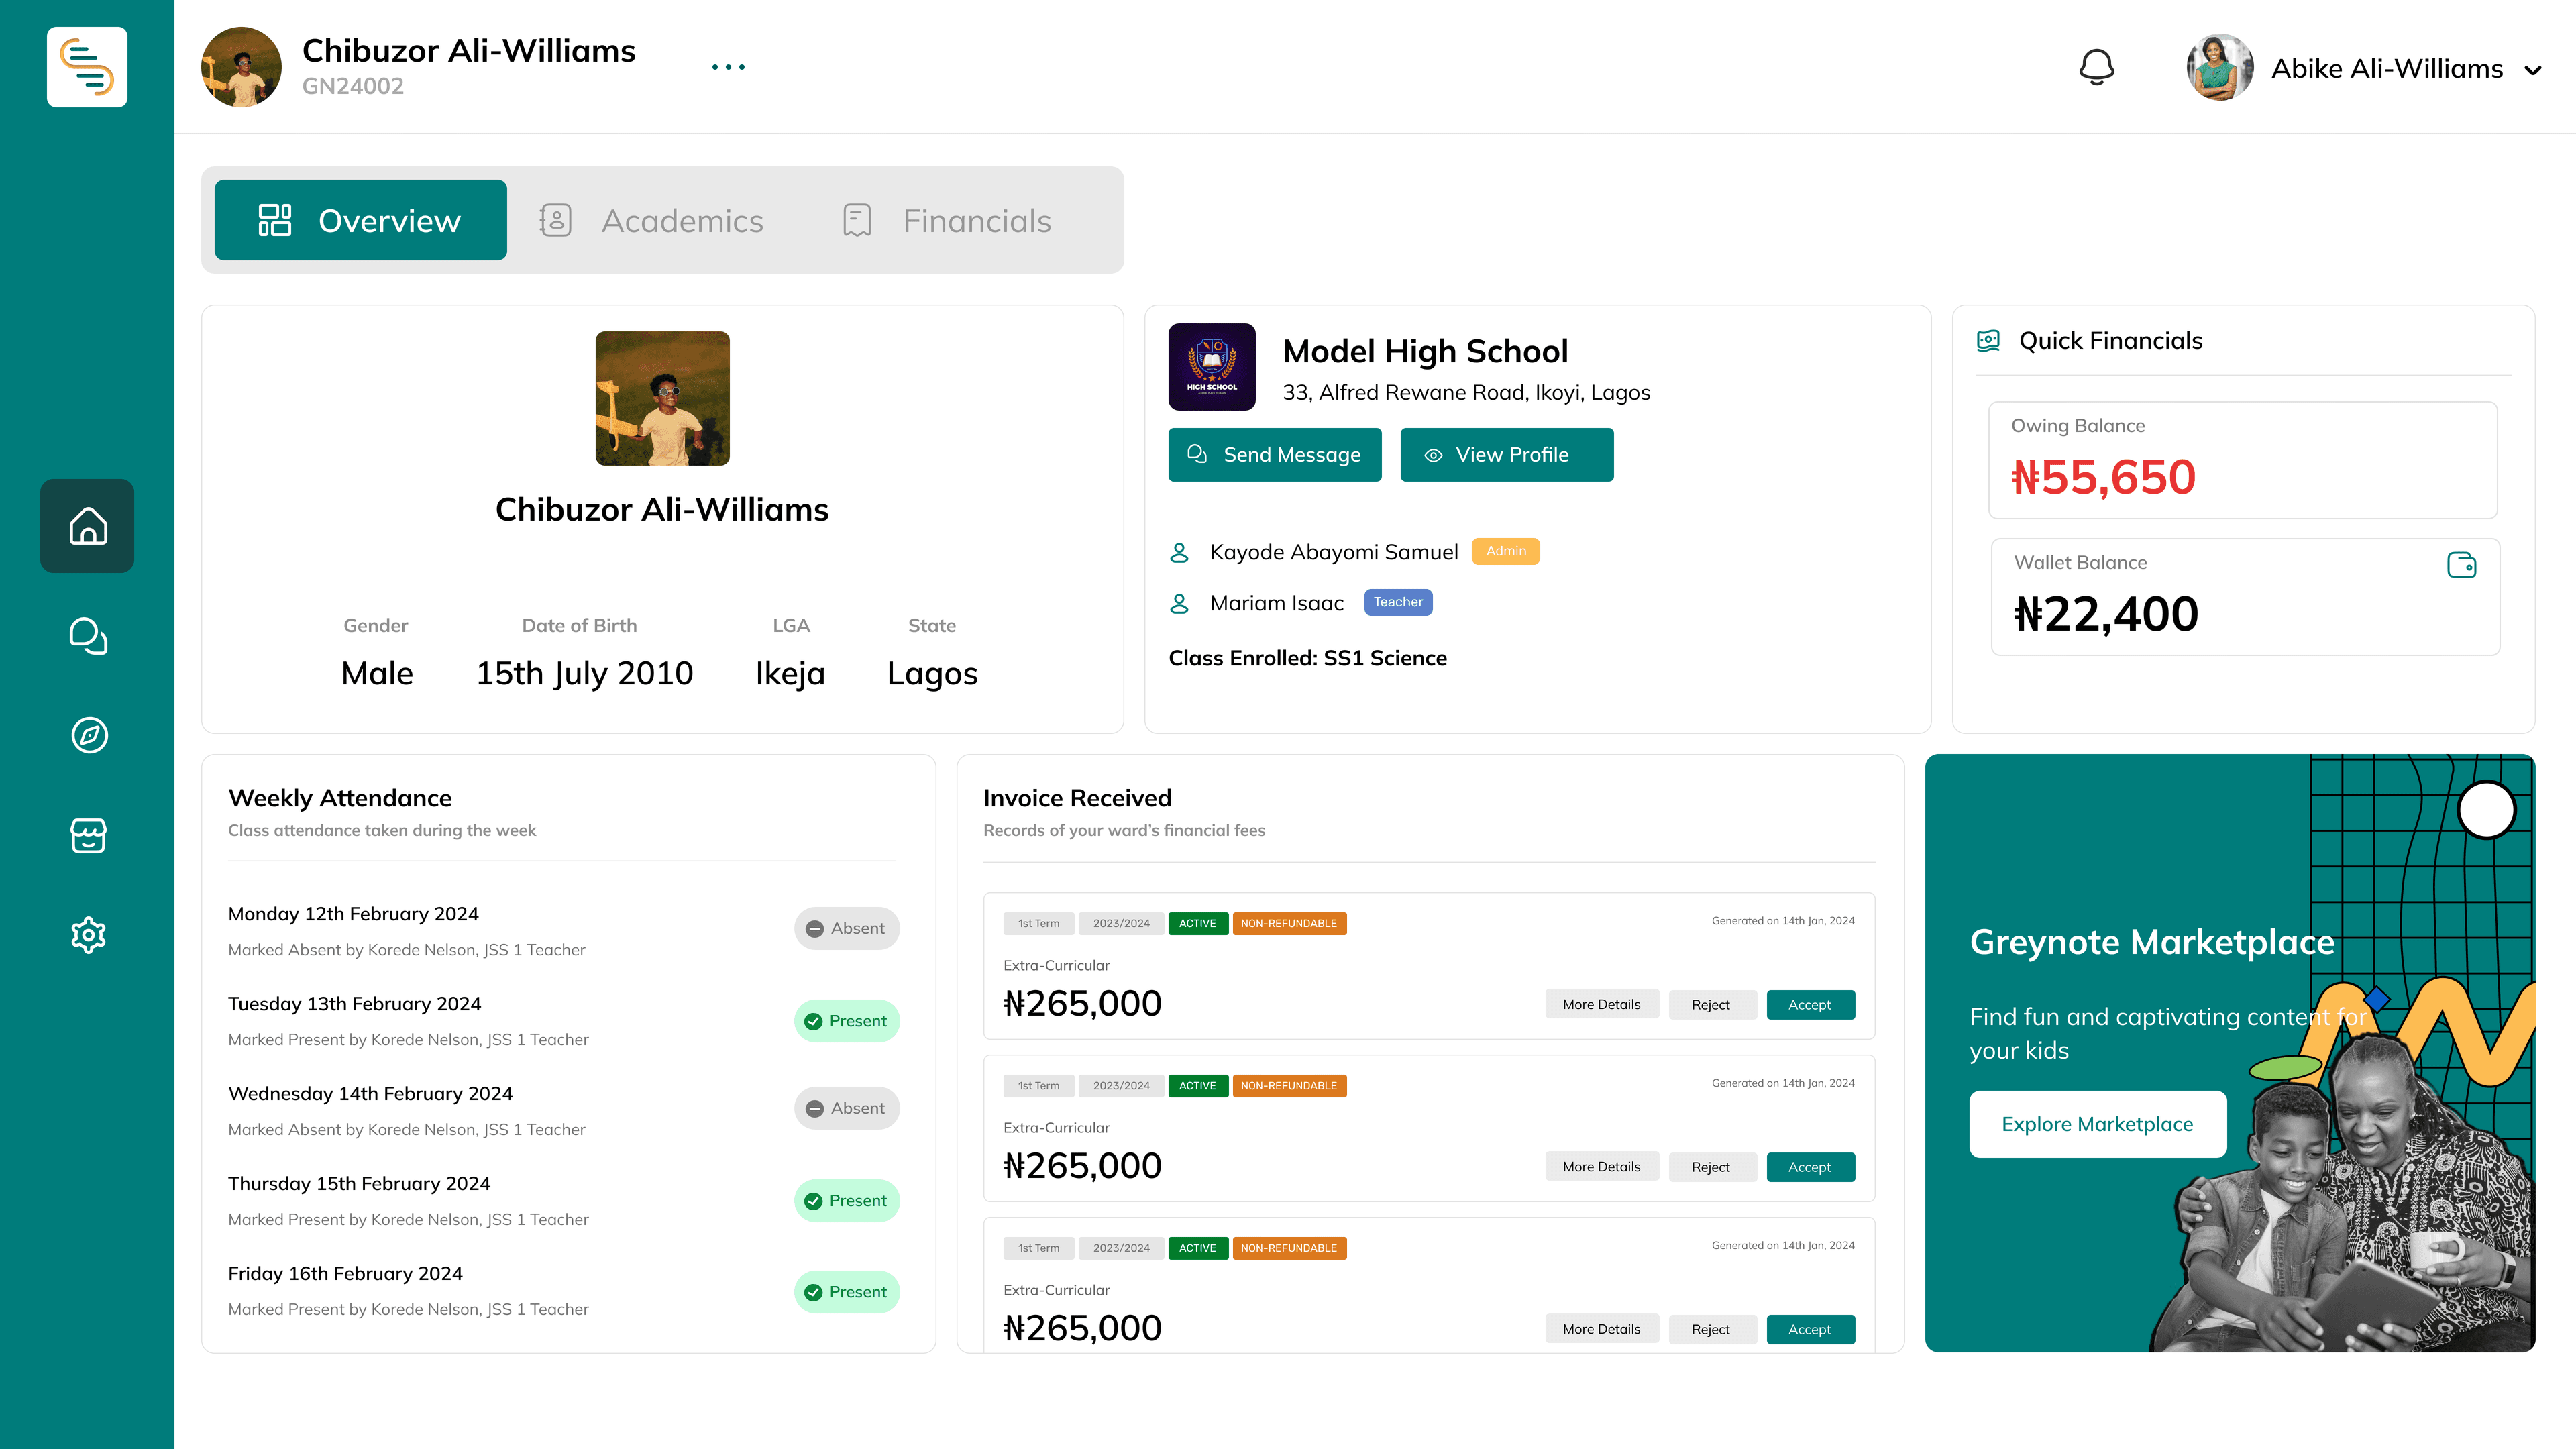Click the student's large profile photo
Screen dimensions: 2576x1449
tap(662, 398)
